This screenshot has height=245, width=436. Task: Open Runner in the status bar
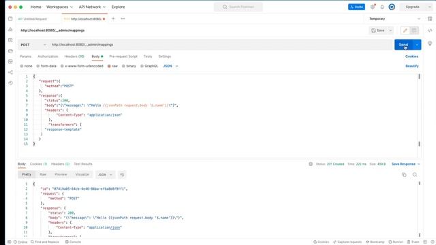[396, 242]
